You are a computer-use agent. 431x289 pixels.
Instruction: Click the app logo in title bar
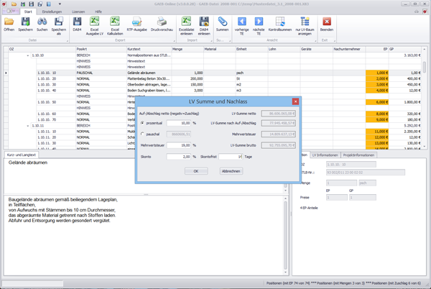coord(4,4)
